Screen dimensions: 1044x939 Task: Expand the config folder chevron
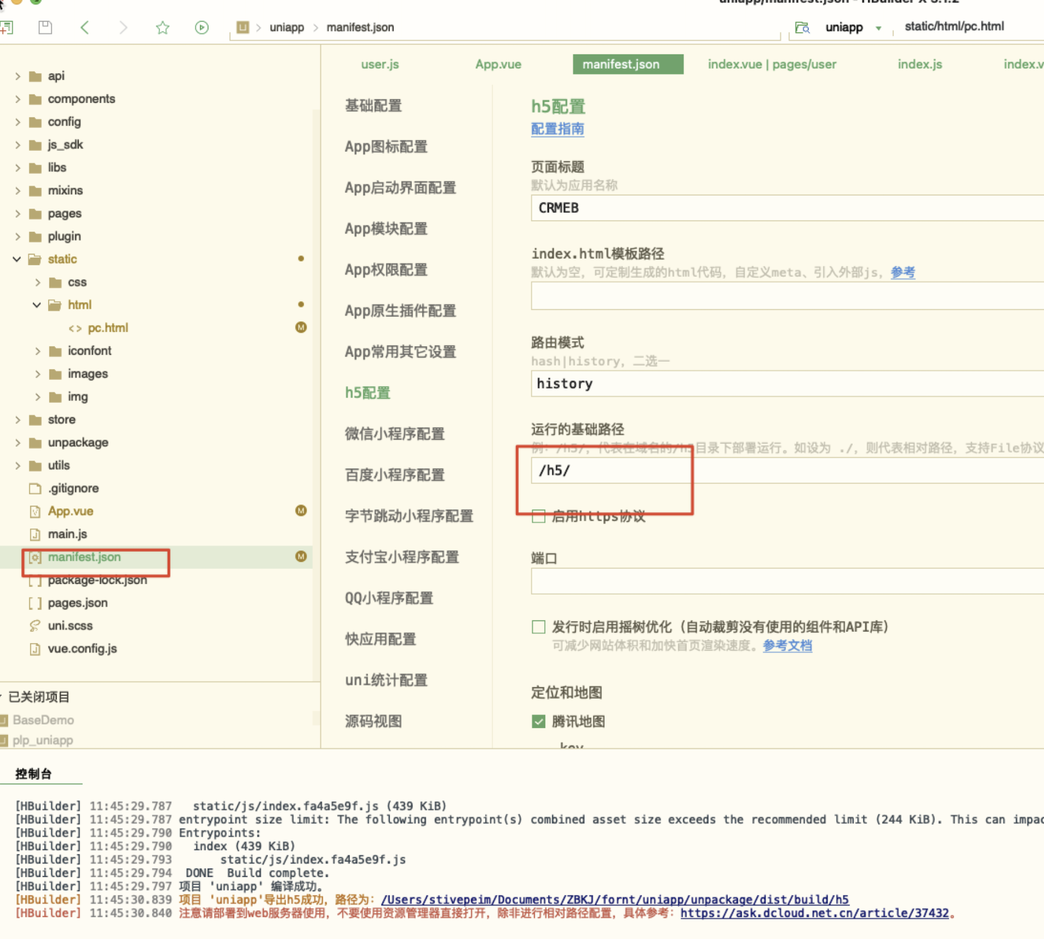pyautogui.click(x=18, y=122)
